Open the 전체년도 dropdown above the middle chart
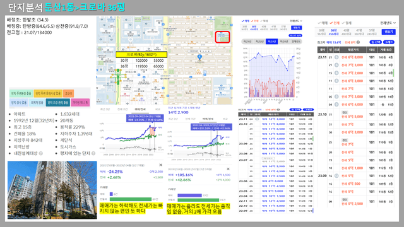Viewport: 404px width, 227px height. pos(296,21)
